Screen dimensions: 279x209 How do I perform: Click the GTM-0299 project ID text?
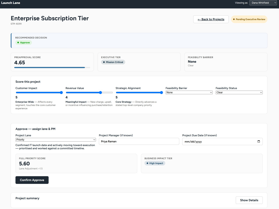click(x=16, y=24)
